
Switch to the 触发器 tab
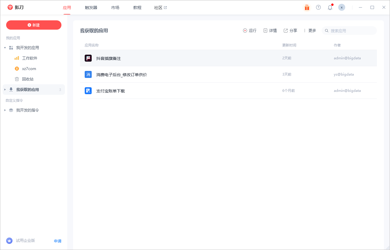click(x=91, y=8)
